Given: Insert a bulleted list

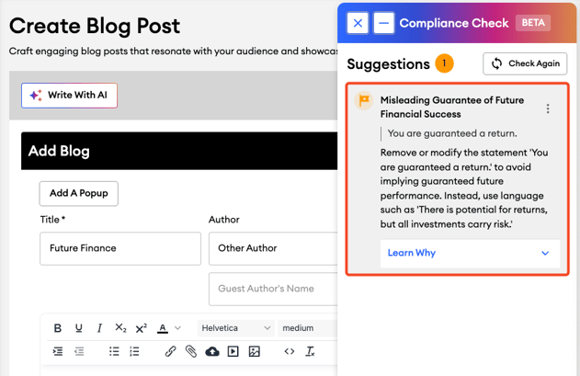Looking at the screenshot, I should (114, 351).
